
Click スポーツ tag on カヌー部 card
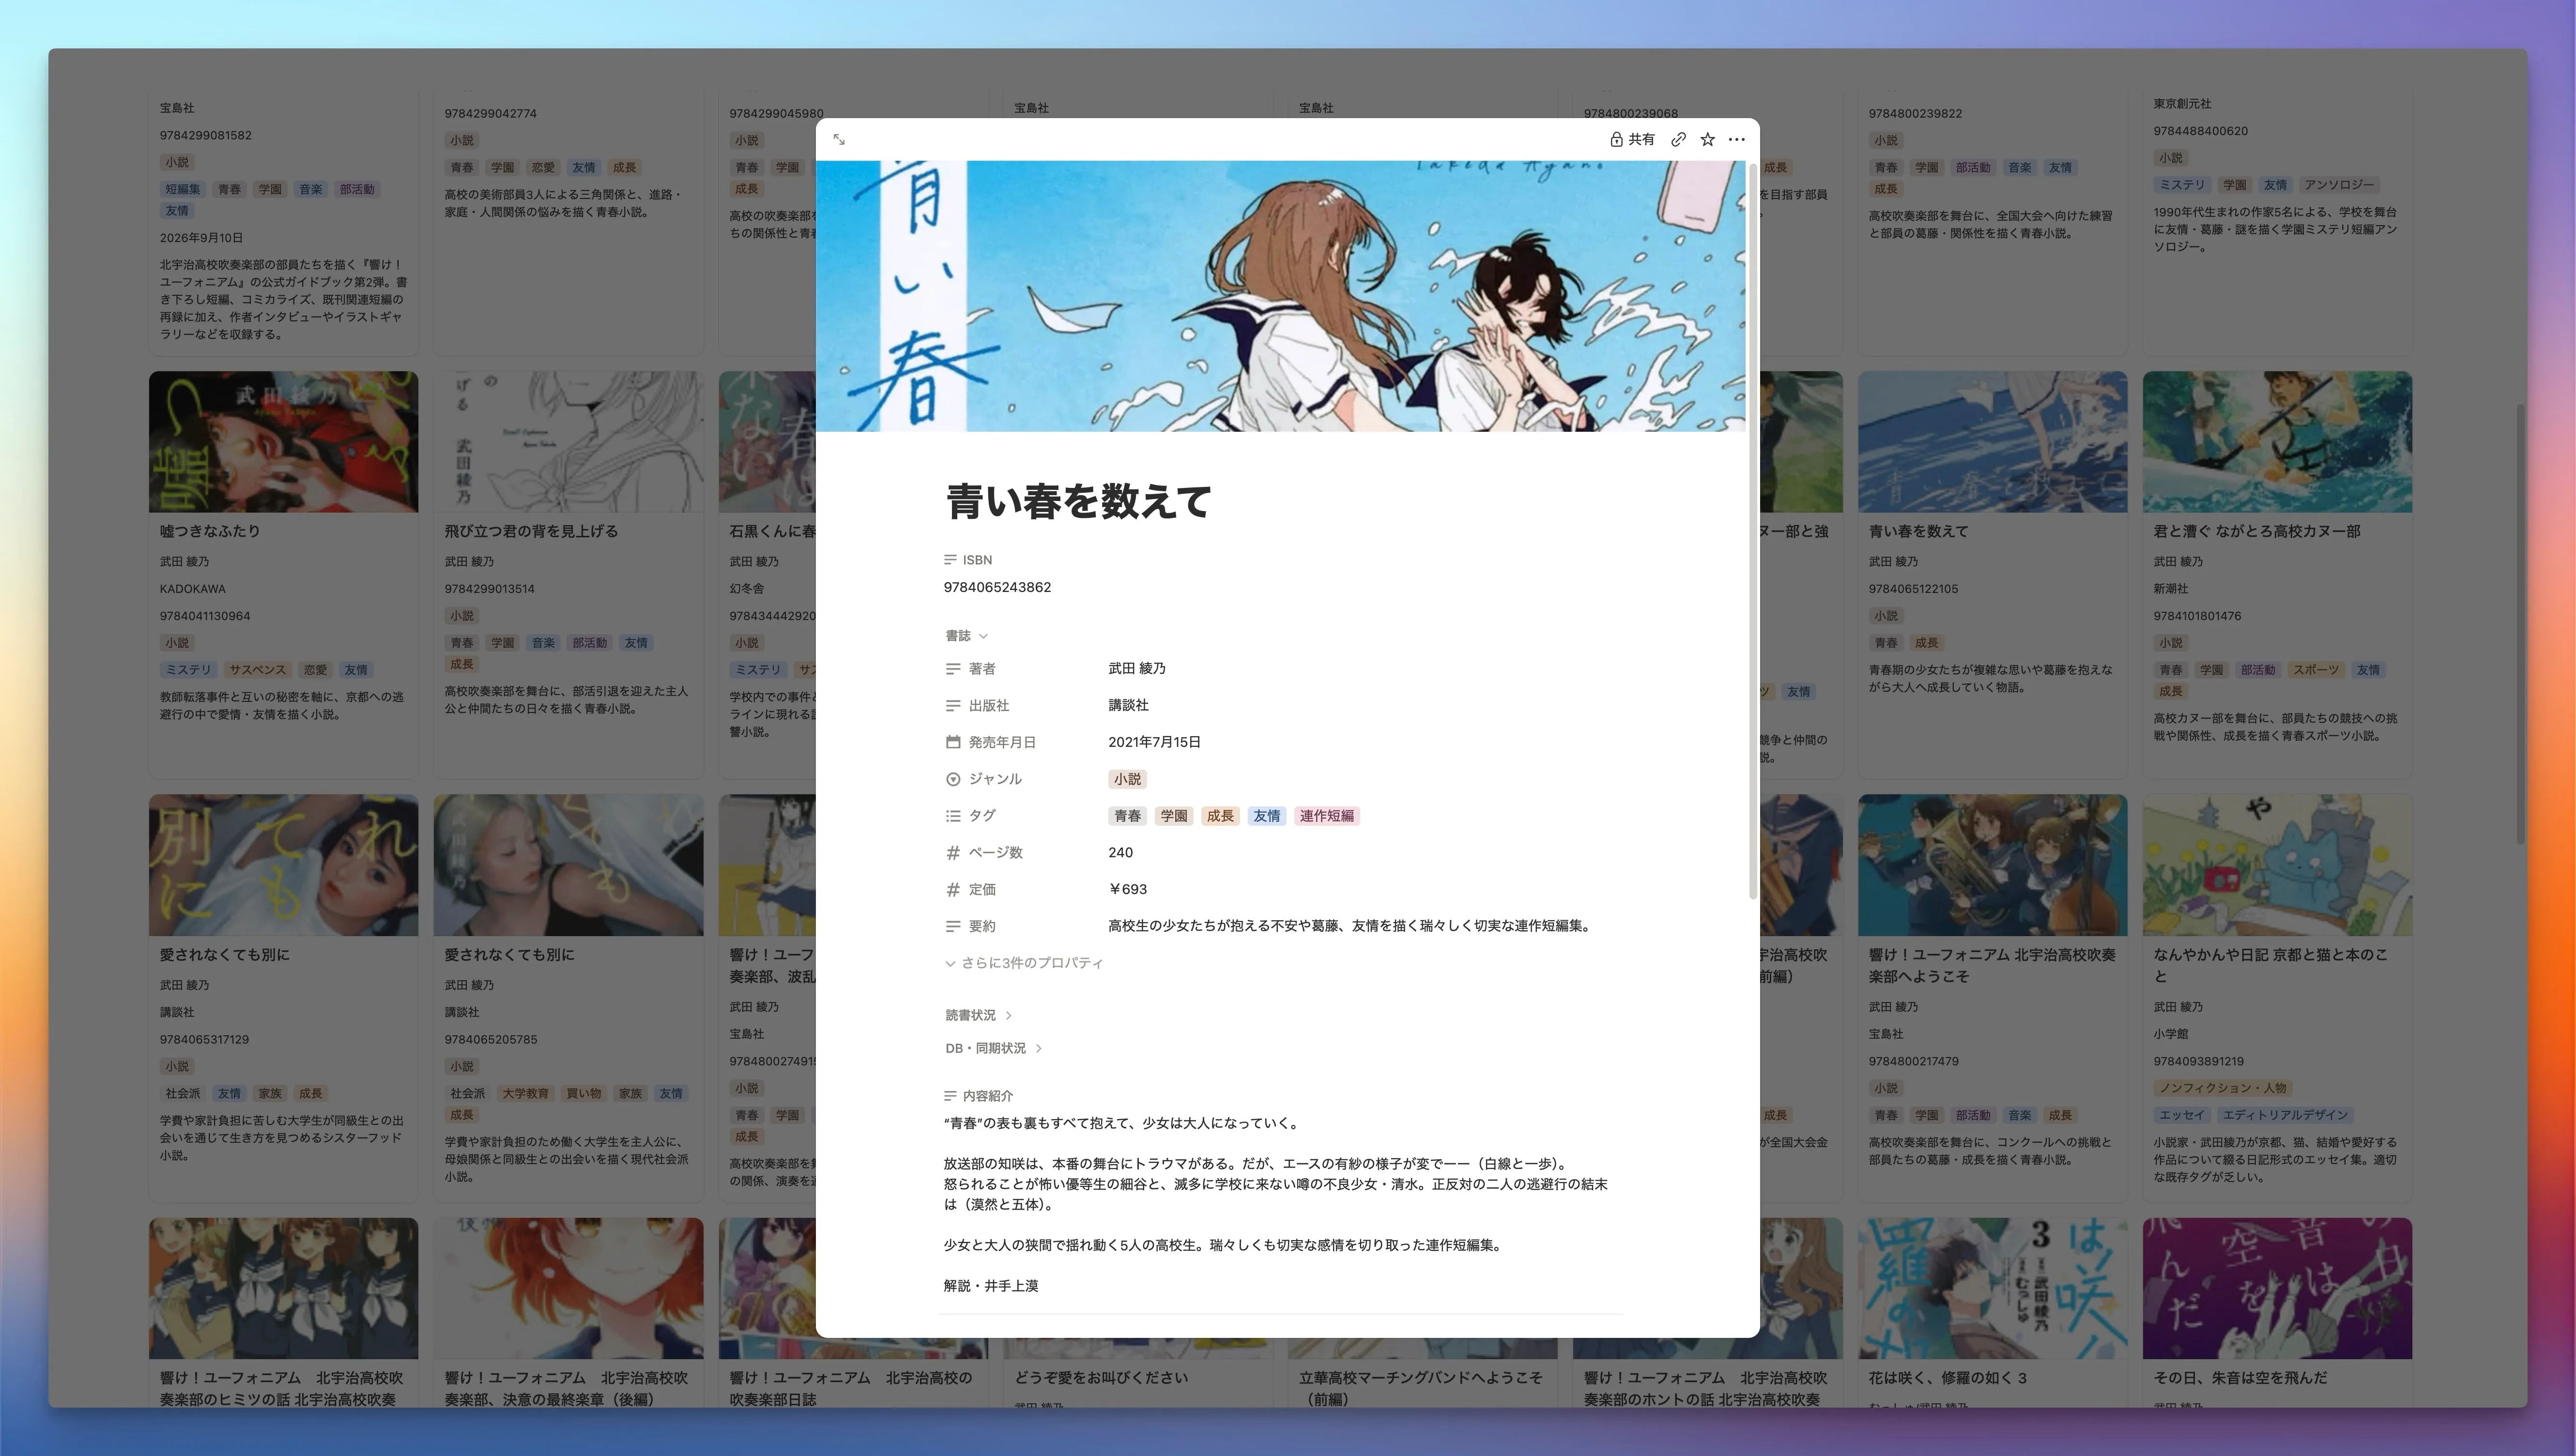[x=2315, y=670]
